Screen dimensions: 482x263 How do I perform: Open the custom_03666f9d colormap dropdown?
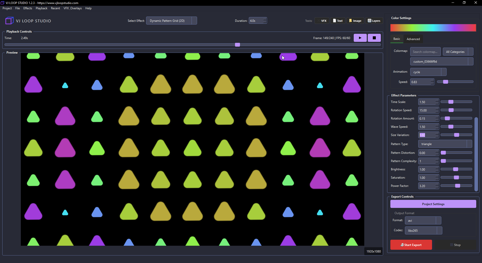[x=442, y=61]
